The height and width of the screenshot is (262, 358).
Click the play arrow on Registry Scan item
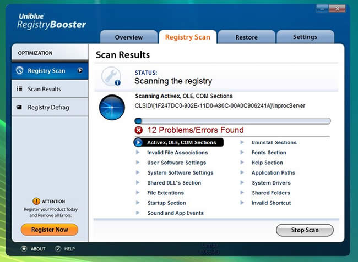pyautogui.click(x=80, y=70)
